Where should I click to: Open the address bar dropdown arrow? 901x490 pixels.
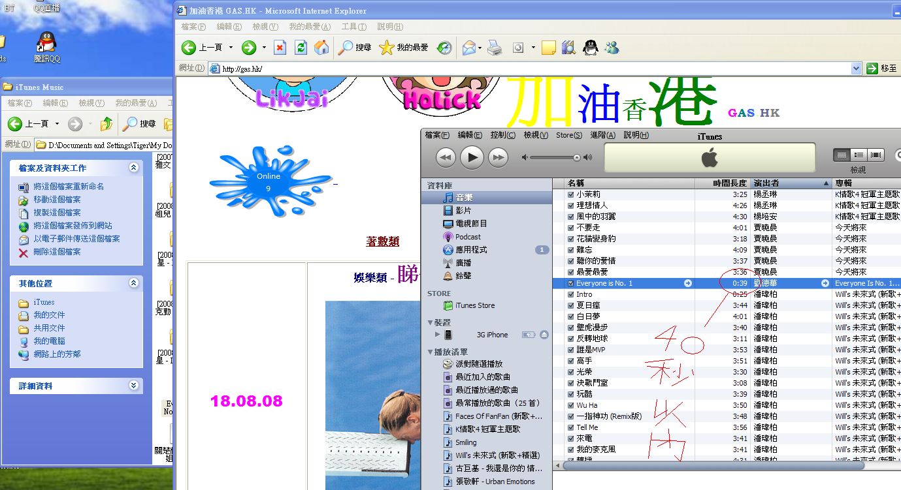click(x=856, y=69)
